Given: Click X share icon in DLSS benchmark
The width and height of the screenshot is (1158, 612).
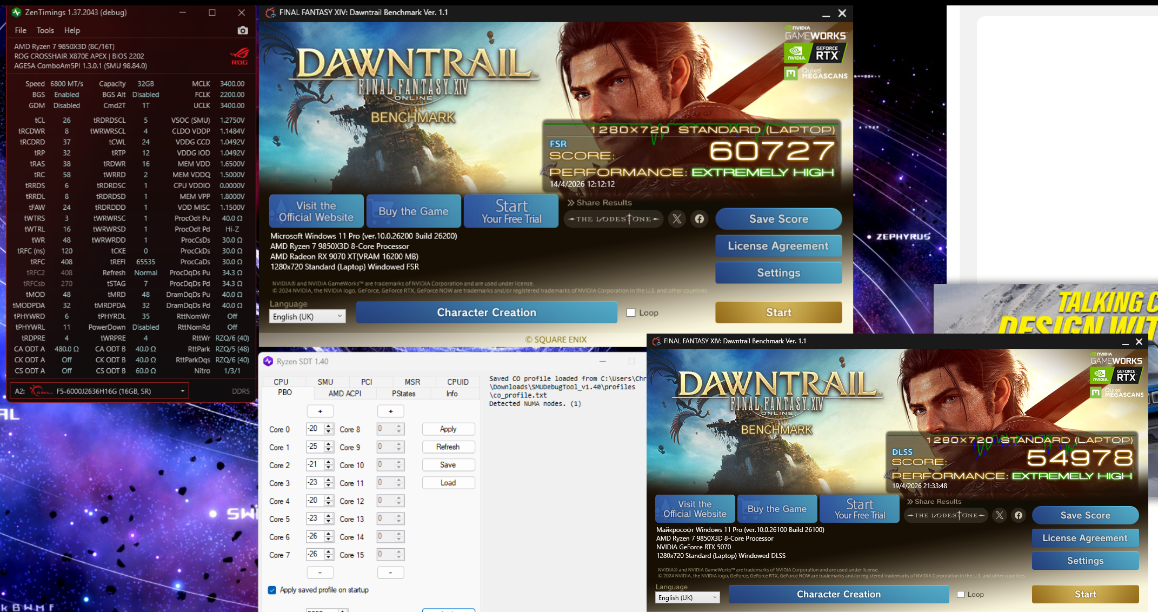Looking at the screenshot, I should pos(999,515).
